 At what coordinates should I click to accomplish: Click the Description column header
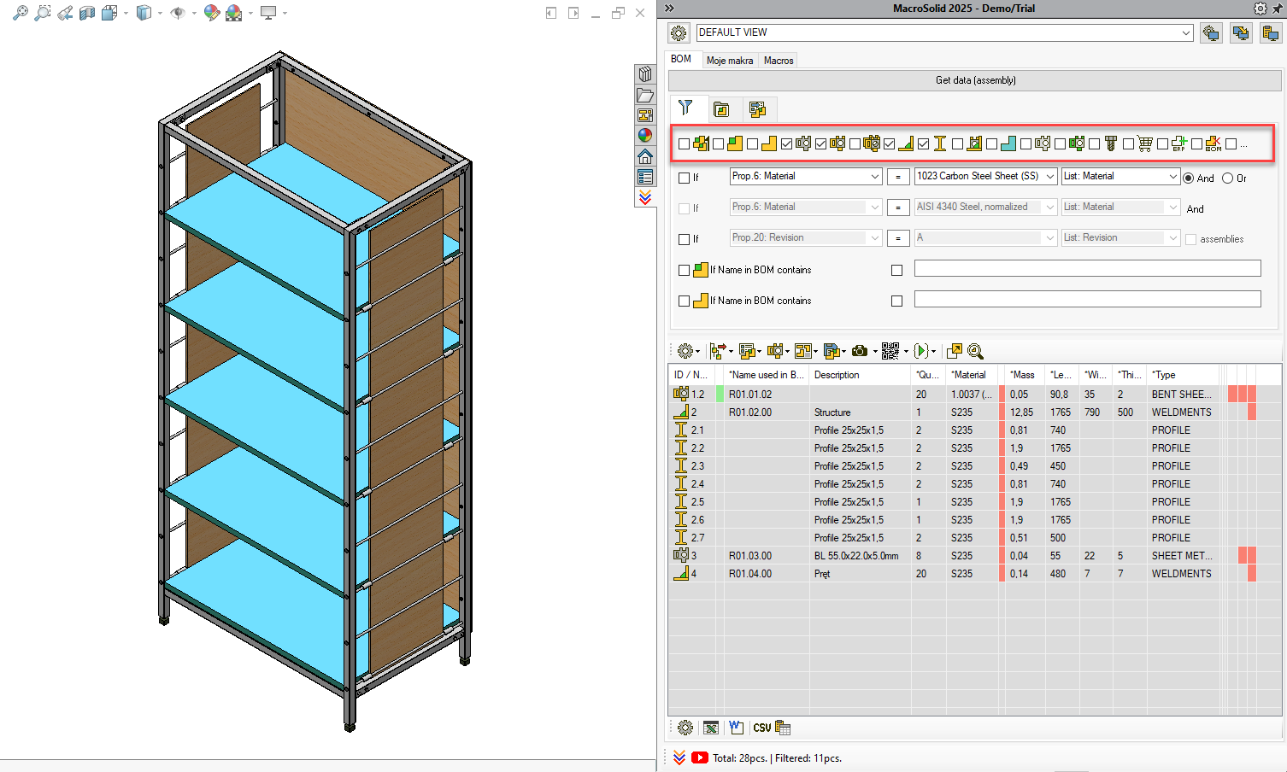[x=861, y=375]
